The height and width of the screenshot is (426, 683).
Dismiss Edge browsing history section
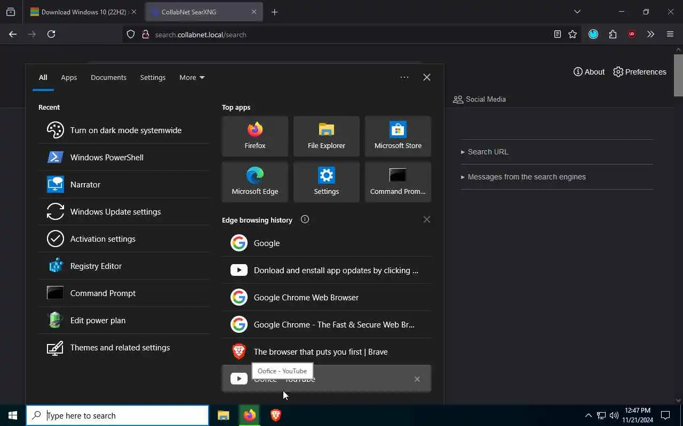(426, 219)
